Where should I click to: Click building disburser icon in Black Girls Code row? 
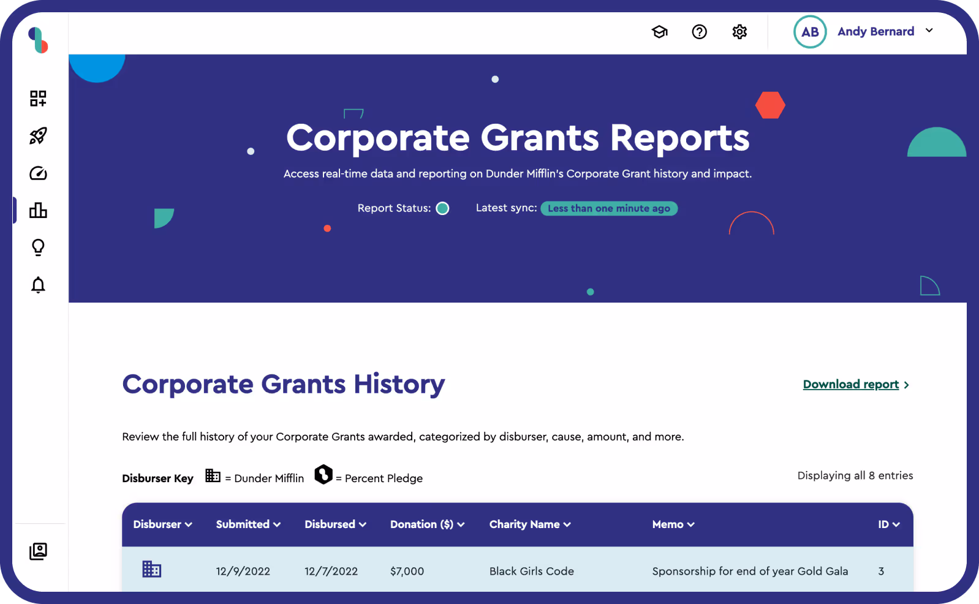pyautogui.click(x=152, y=569)
